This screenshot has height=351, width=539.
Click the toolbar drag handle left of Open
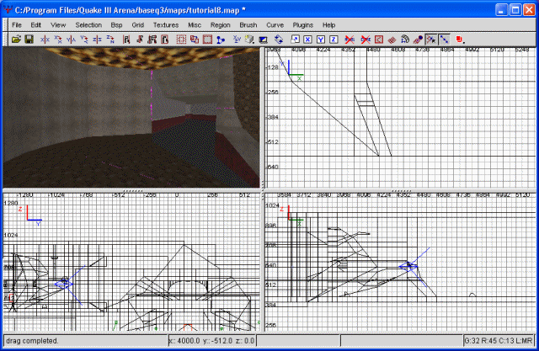[6, 40]
